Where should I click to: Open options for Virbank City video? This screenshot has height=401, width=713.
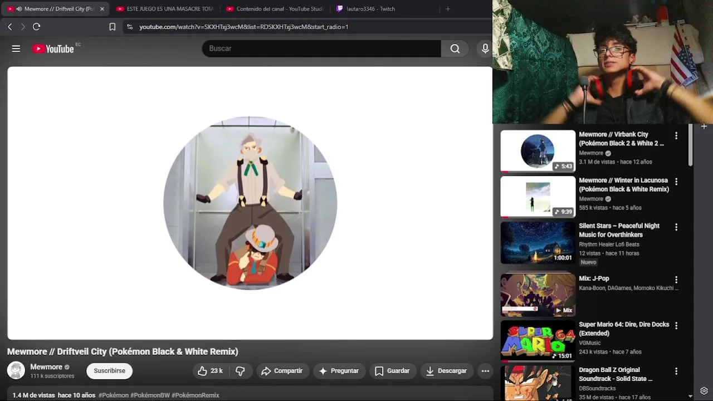point(676,136)
